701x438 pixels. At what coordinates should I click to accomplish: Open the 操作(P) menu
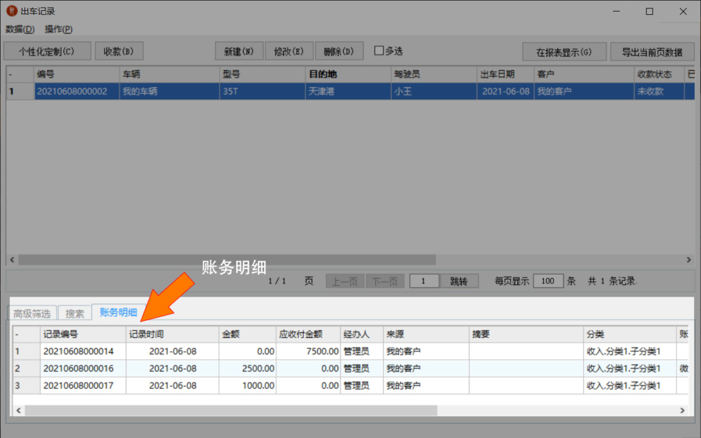(59, 29)
